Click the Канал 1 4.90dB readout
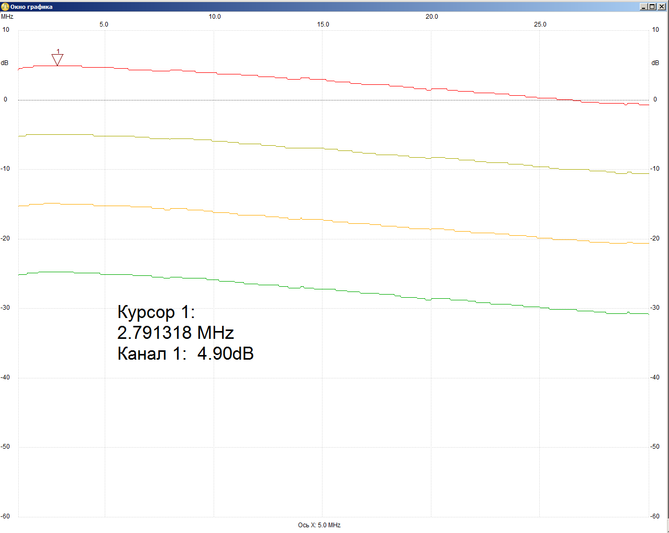 185,354
